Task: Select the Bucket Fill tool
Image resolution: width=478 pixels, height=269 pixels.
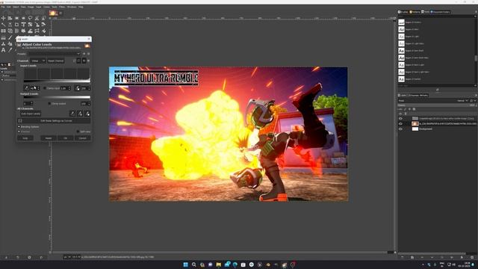Action: point(43,31)
